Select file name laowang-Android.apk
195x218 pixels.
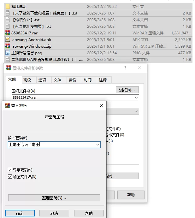(x=31, y=40)
